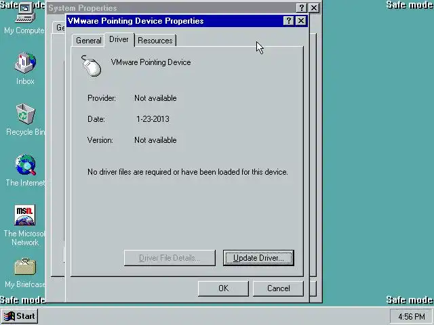Click the Date: label
434x325 pixels.
[x=96, y=119]
